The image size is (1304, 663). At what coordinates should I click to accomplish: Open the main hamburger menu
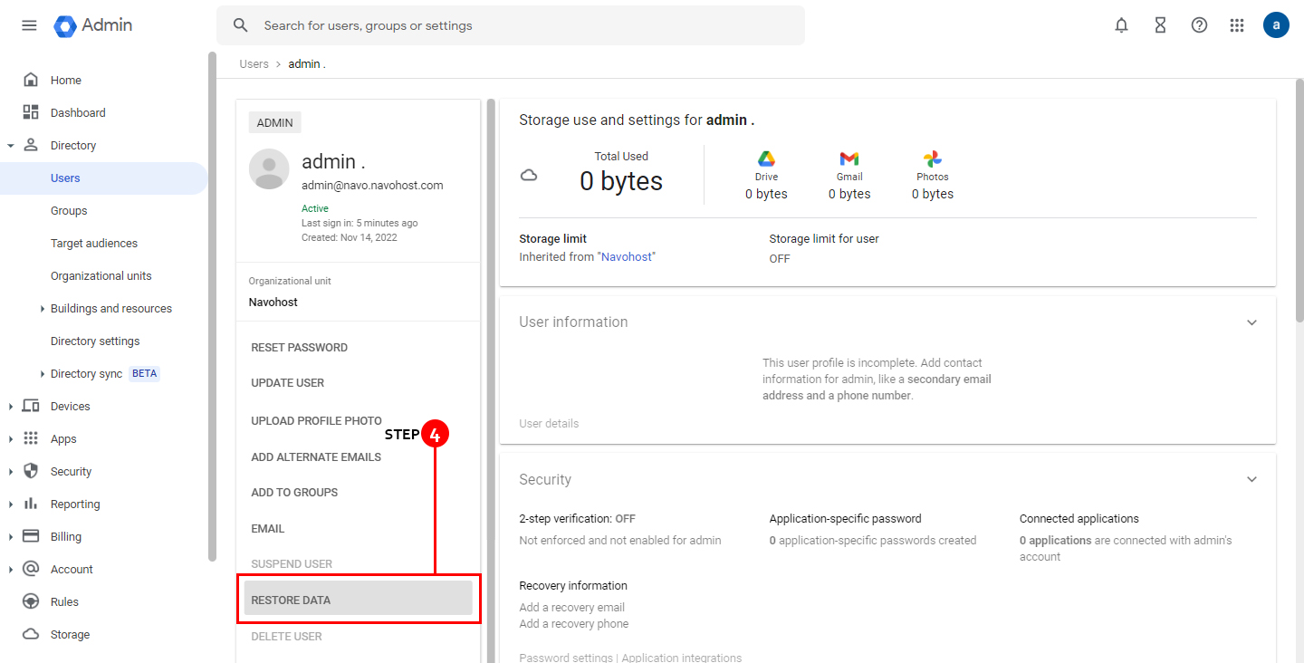click(x=29, y=25)
